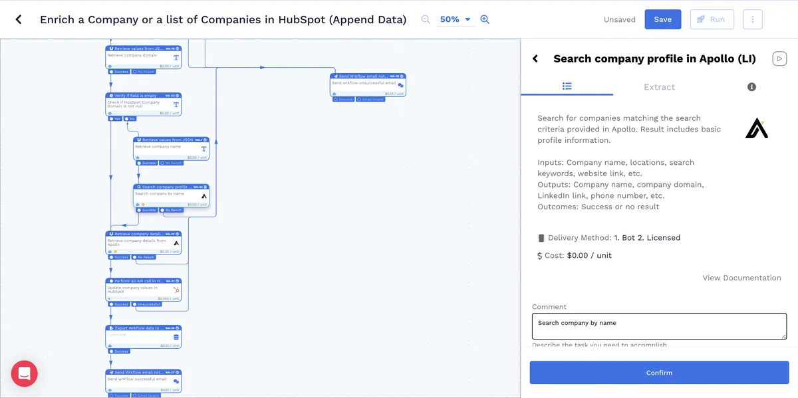Click Unsuccessful outcome under Perform API call
Viewport: 798px width, 398px height.
tap(147, 304)
